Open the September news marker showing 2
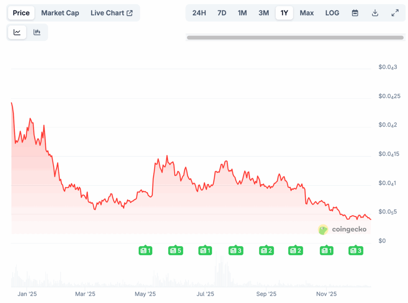408x303 pixels. pos(266,250)
